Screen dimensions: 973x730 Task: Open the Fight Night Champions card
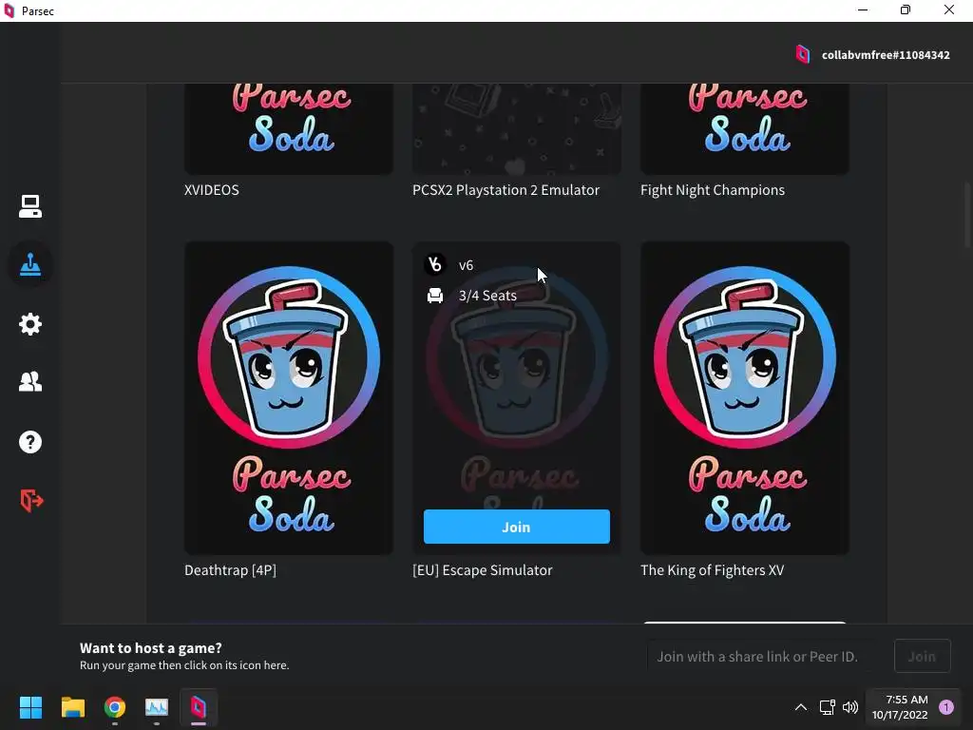click(745, 129)
